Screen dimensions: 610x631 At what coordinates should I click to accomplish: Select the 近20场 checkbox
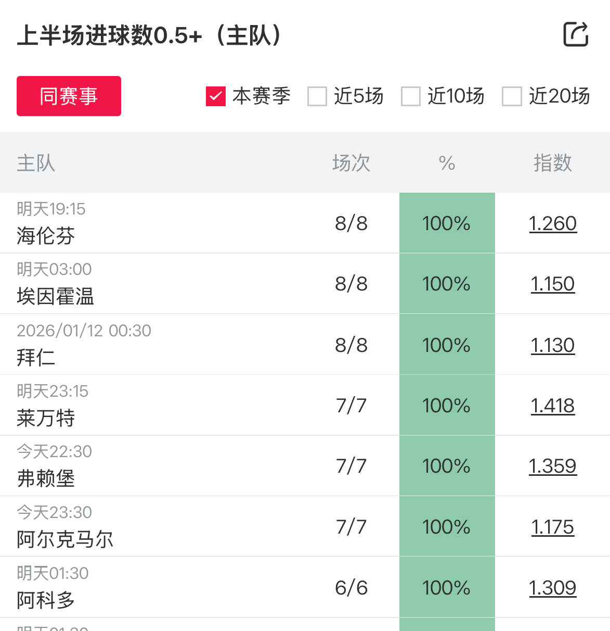[x=512, y=96]
